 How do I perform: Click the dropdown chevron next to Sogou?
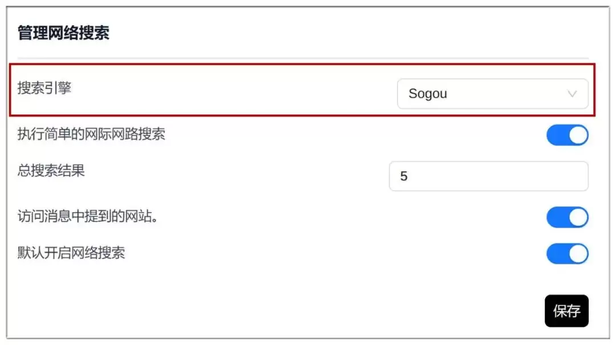[x=573, y=94]
